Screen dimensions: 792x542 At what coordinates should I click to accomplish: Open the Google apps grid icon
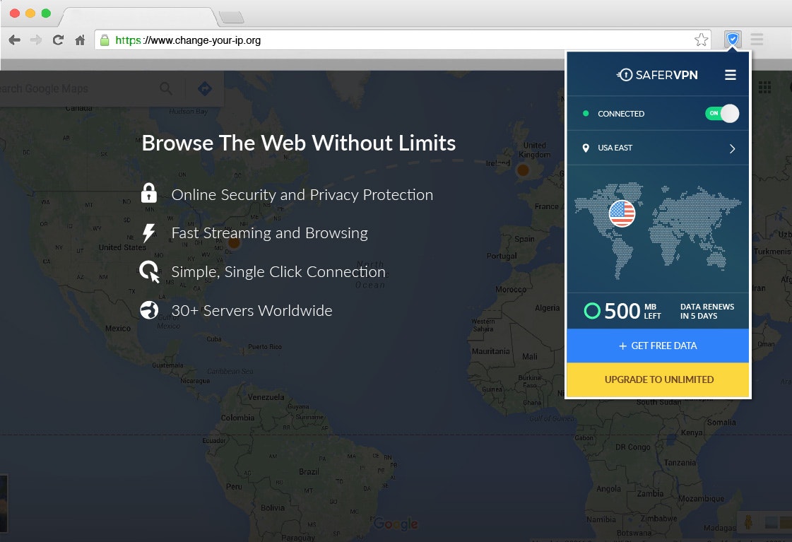[x=764, y=87]
